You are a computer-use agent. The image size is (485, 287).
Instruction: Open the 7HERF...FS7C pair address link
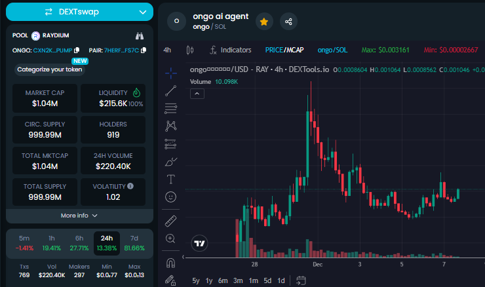point(121,50)
